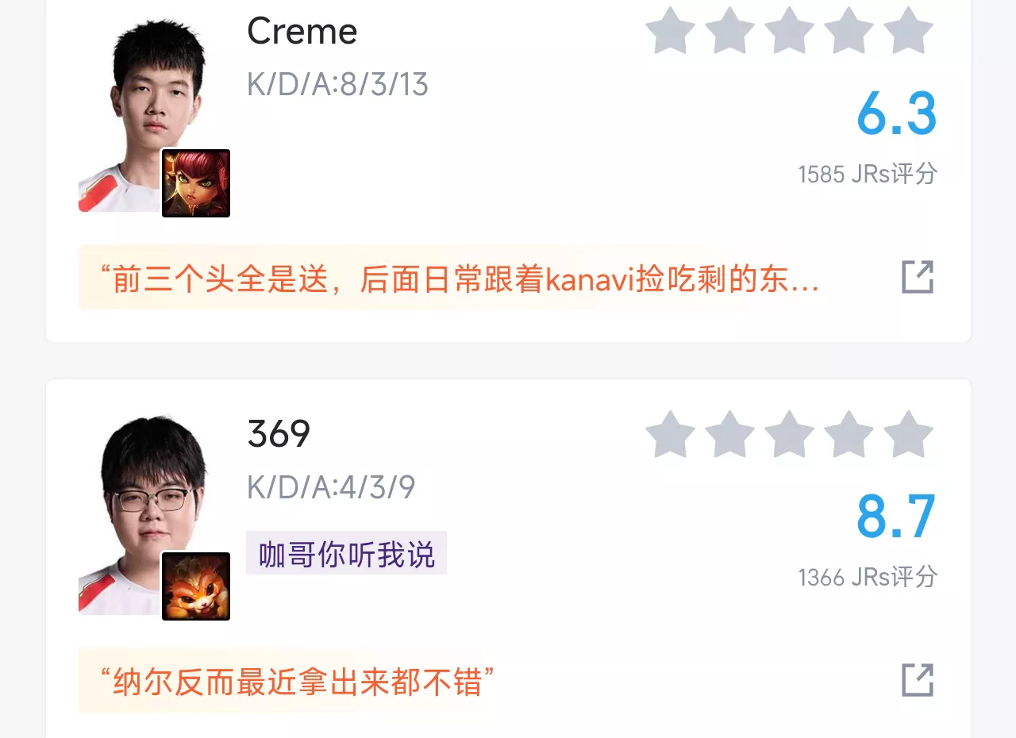The height and width of the screenshot is (738, 1016).
Task: Open the highlighted comment about kanavi
Action: coord(459,278)
